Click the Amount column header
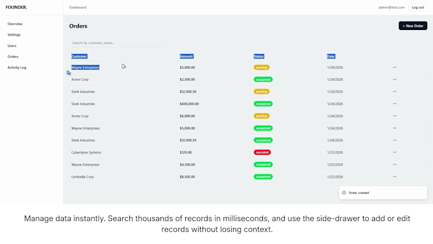This screenshot has width=433, height=244. [x=187, y=56]
